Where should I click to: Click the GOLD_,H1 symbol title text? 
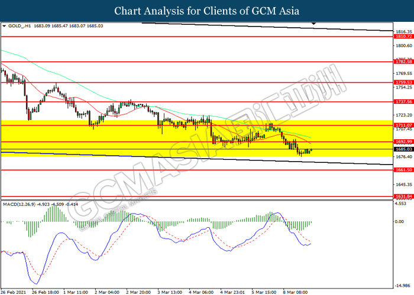(x=20, y=26)
